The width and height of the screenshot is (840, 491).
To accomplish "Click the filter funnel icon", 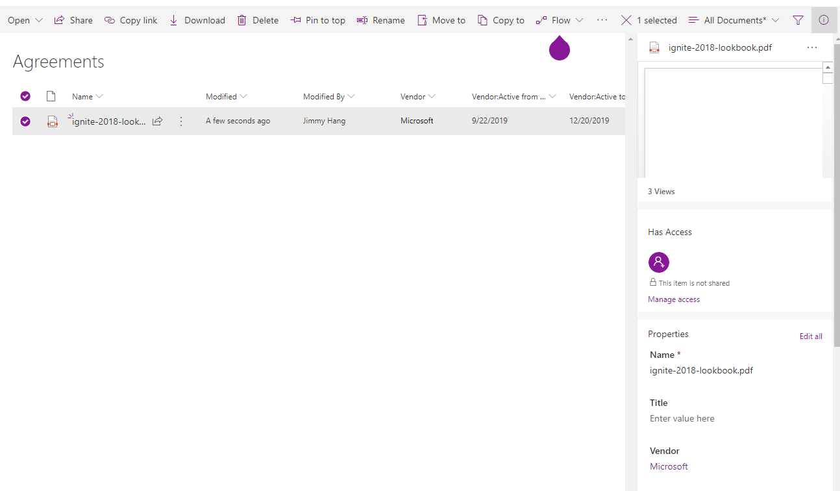I will pos(798,20).
